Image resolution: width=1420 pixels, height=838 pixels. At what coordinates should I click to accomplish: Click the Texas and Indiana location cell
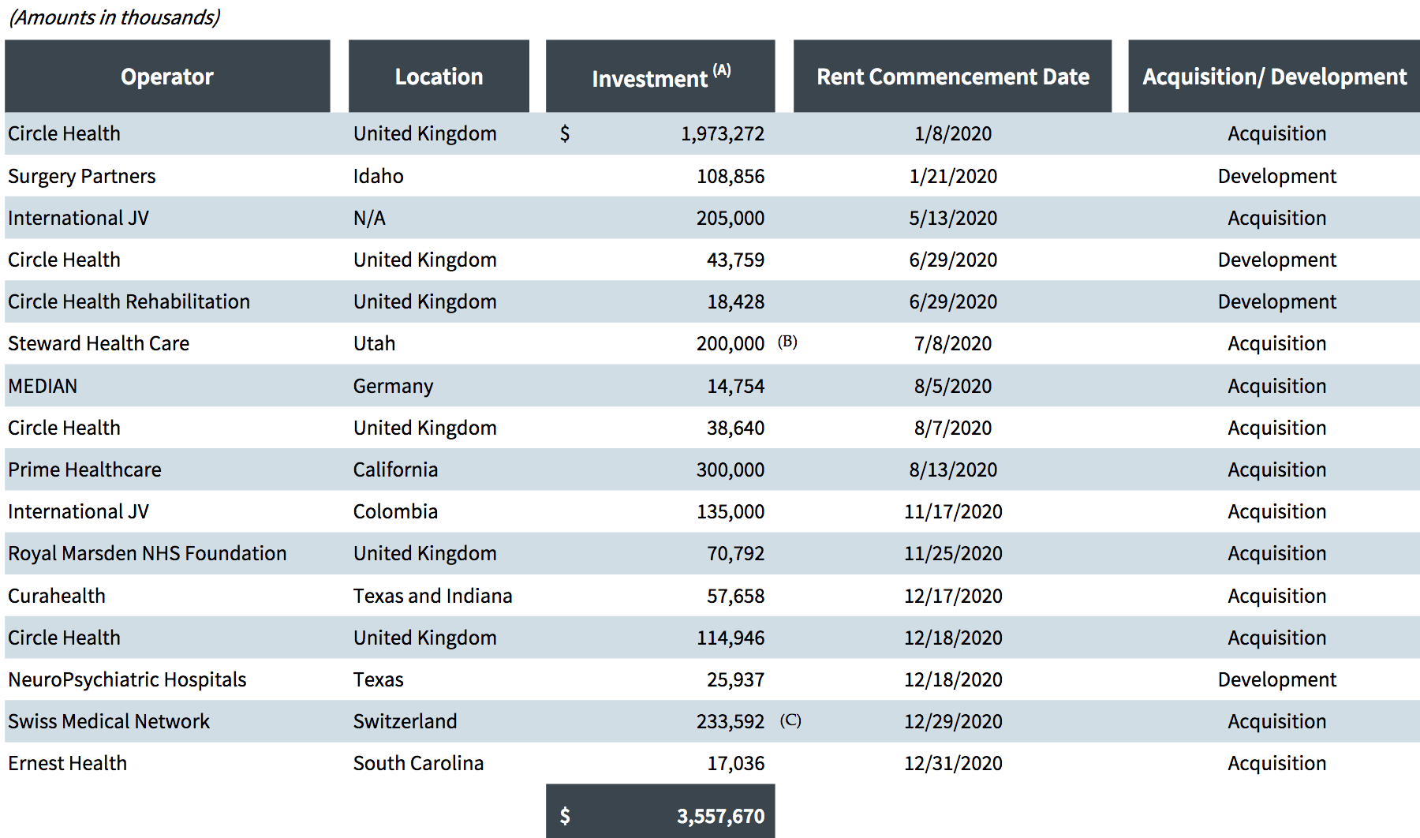point(432,596)
